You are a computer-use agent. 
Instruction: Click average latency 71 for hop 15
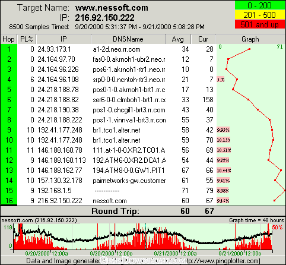[x=185, y=191]
